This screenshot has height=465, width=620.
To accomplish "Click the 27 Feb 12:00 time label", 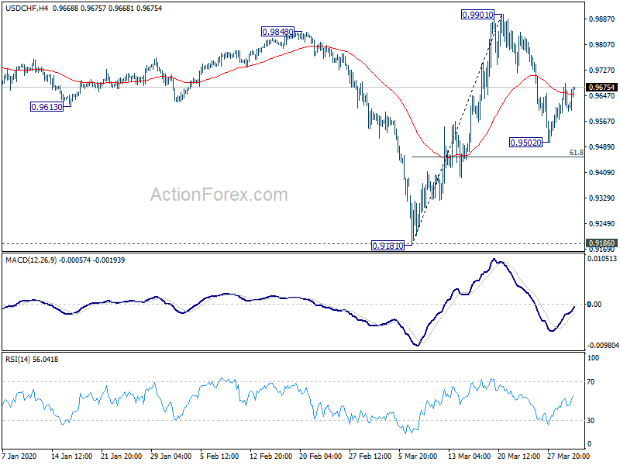I will [x=370, y=456].
